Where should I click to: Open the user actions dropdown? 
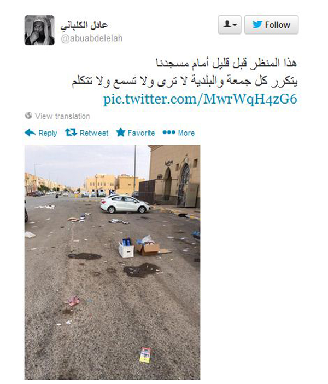[230, 25]
